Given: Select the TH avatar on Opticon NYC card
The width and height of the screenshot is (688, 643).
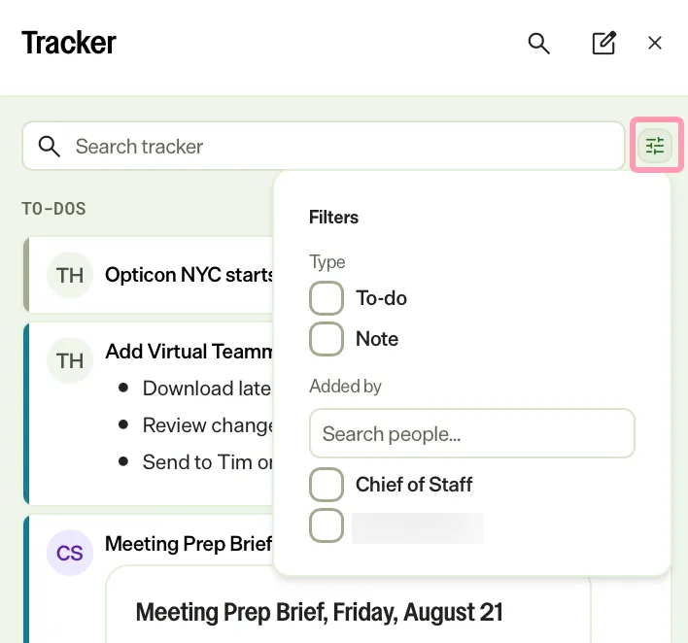Looking at the screenshot, I should [70, 275].
